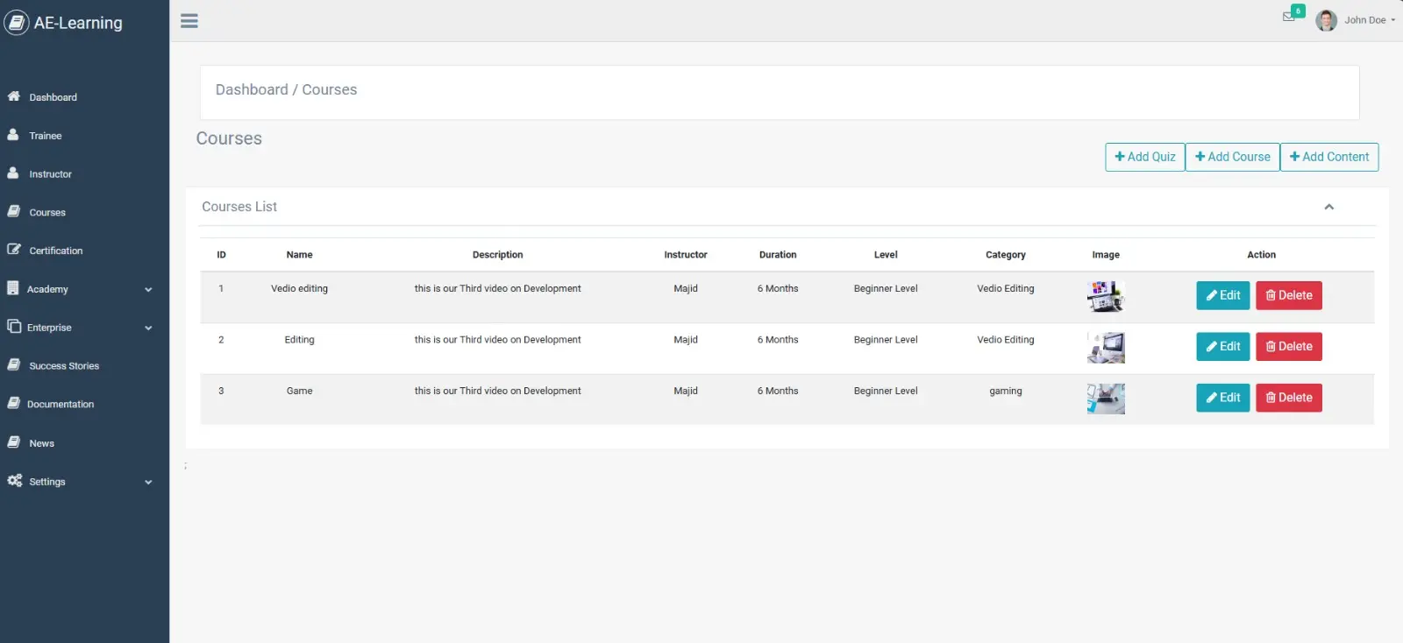Open Success Stories from the sidebar
The width and height of the screenshot is (1403, 643).
coord(63,366)
